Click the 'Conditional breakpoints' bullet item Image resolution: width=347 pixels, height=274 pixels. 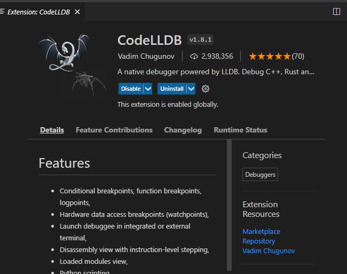pyautogui.click(x=131, y=197)
